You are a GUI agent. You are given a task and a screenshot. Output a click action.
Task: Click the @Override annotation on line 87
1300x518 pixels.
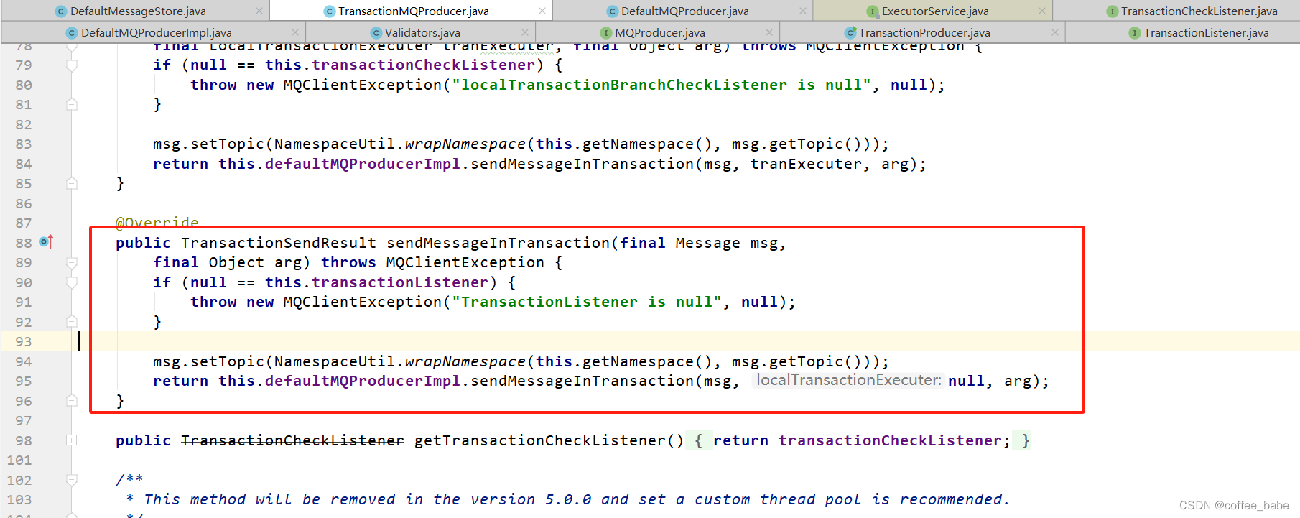157,221
